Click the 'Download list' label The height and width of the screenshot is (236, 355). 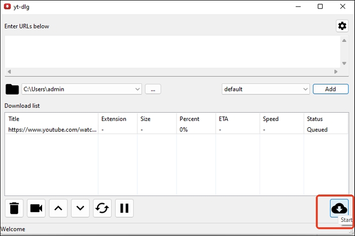(22, 106)
